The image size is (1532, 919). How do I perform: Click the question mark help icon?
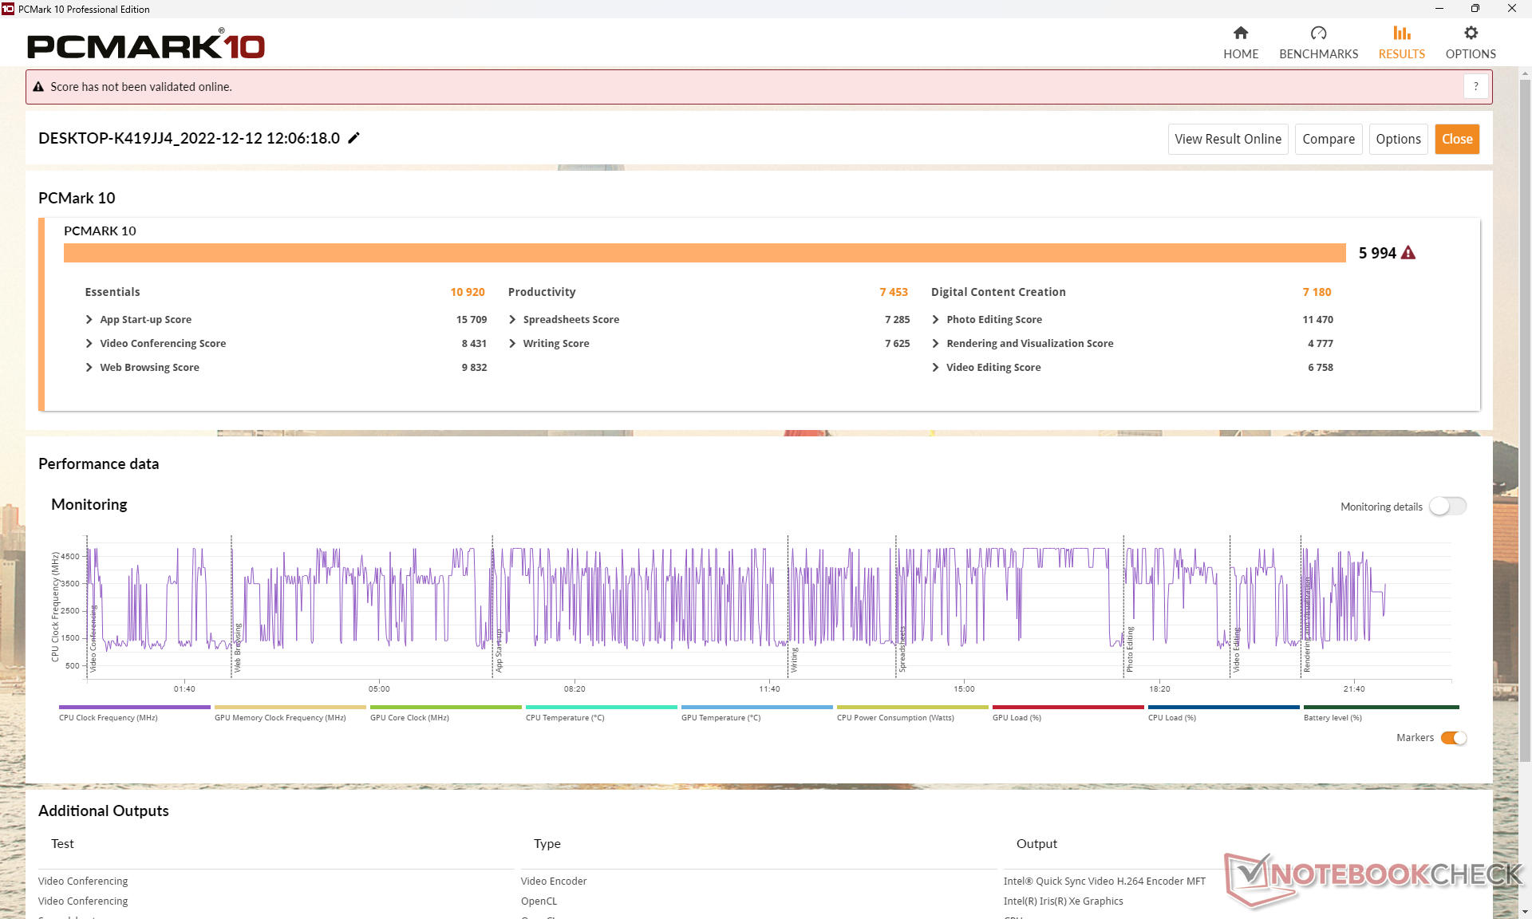tap(1475, 86)
